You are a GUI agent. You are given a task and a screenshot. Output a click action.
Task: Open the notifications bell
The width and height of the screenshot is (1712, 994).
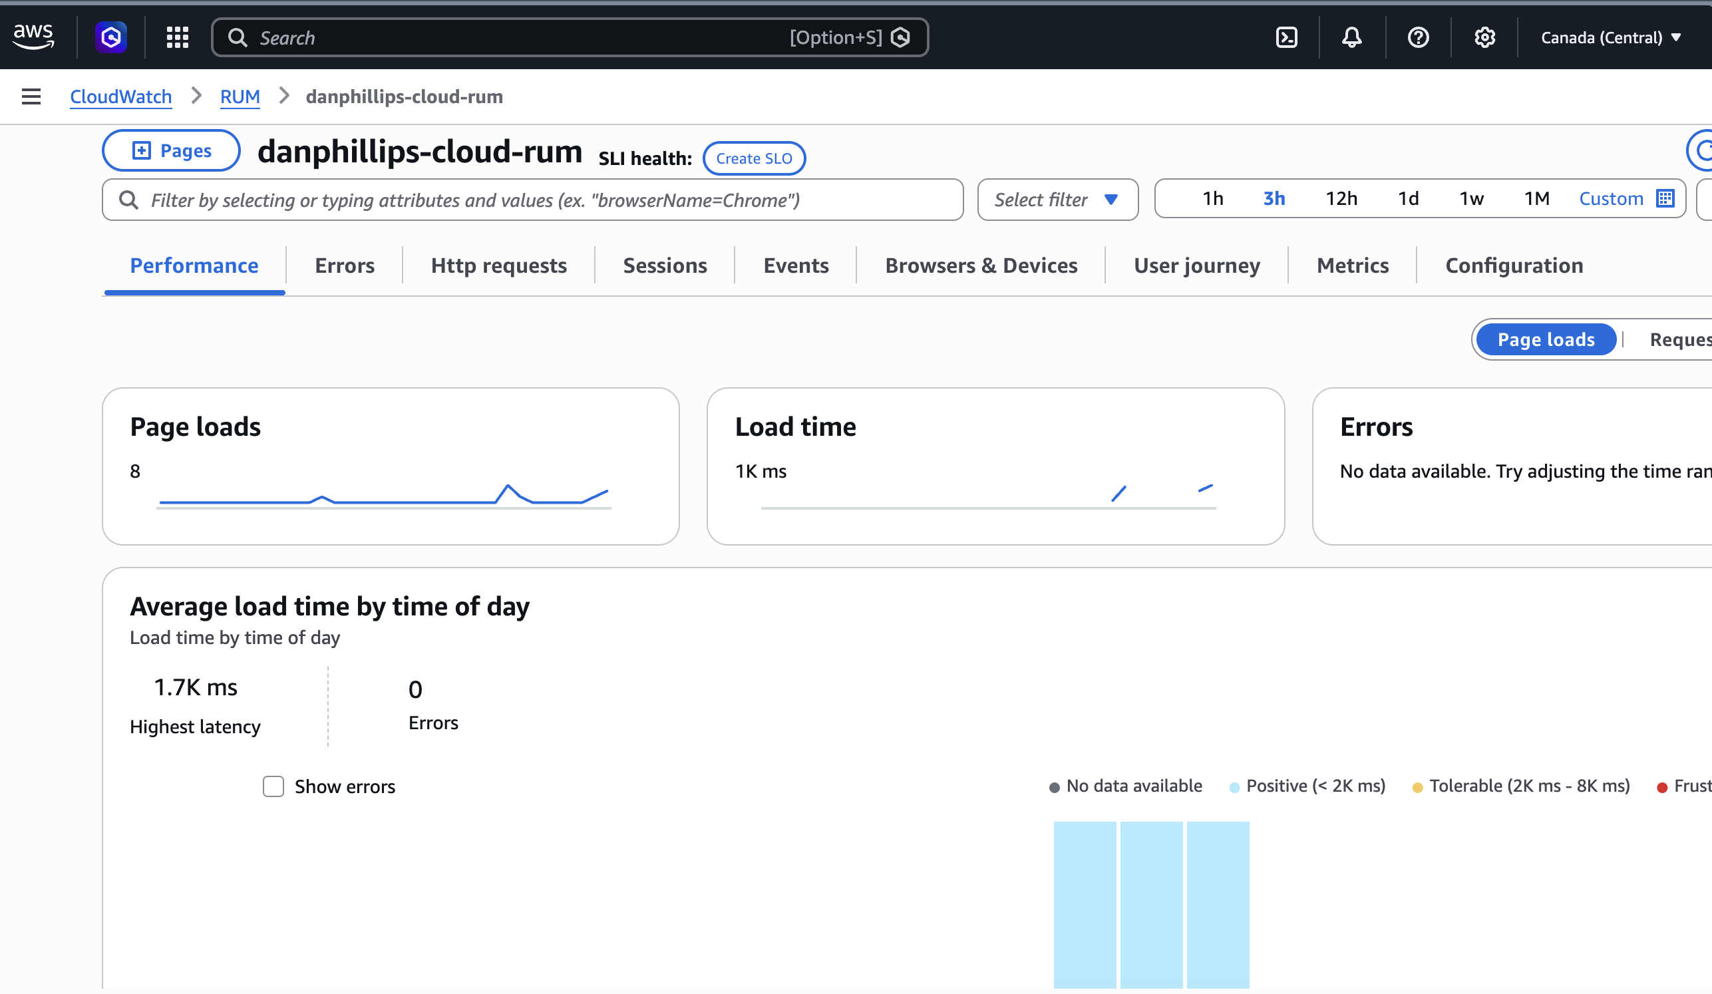point(1352,37)
